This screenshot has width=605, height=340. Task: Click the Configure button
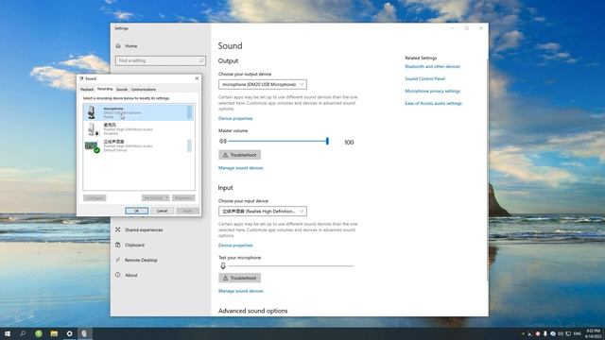point(95,197)
